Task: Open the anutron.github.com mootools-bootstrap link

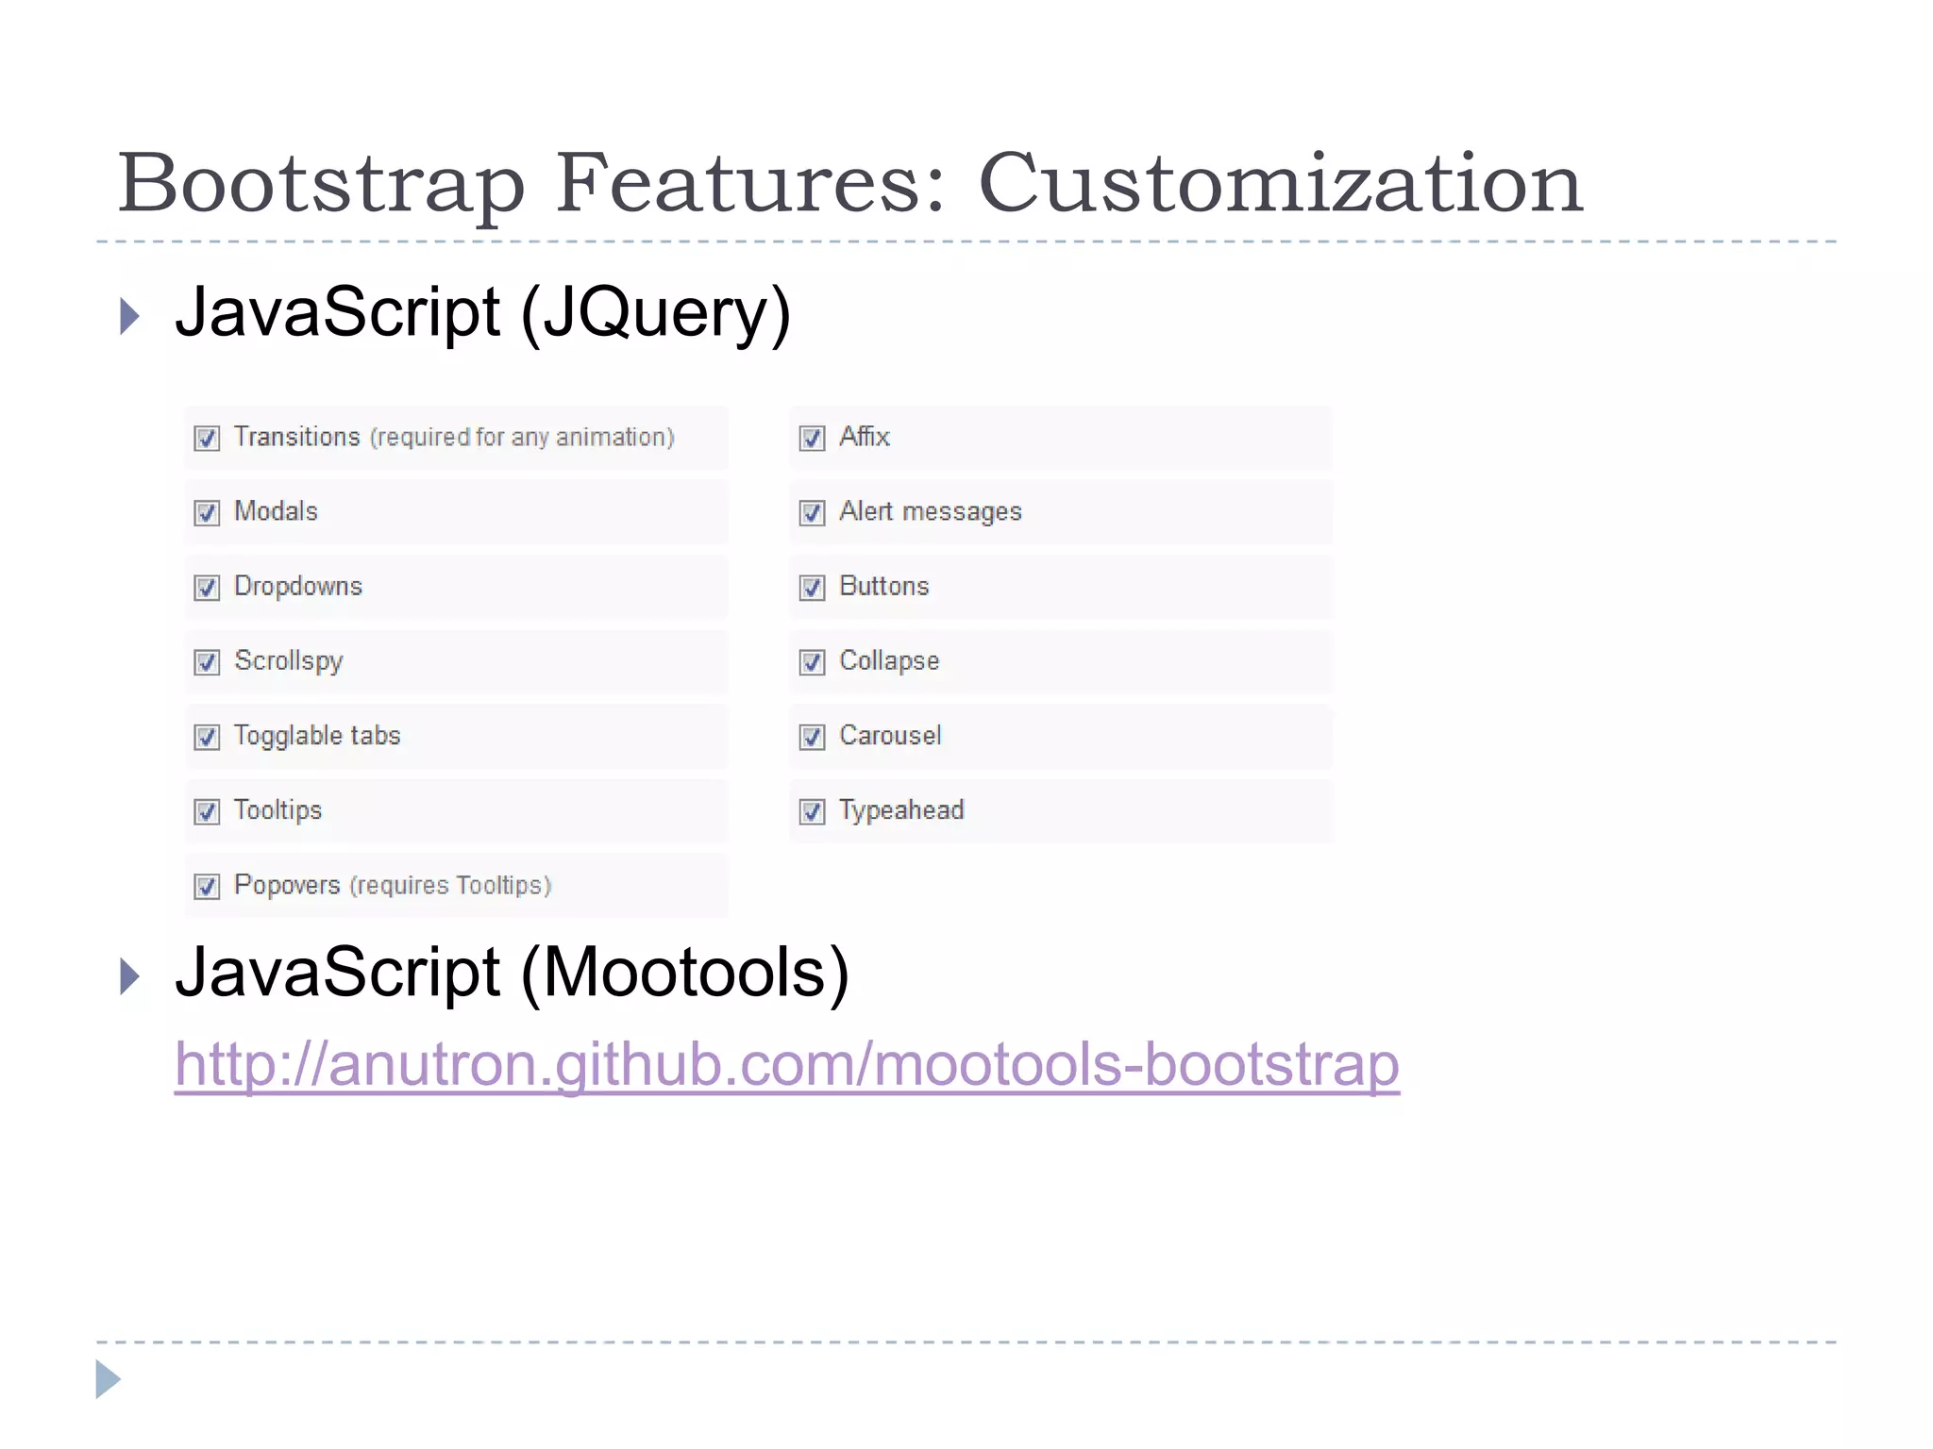Action: (786, 1064)
